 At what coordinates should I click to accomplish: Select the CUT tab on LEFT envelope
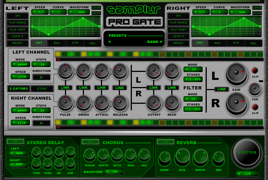click(39, 43)
